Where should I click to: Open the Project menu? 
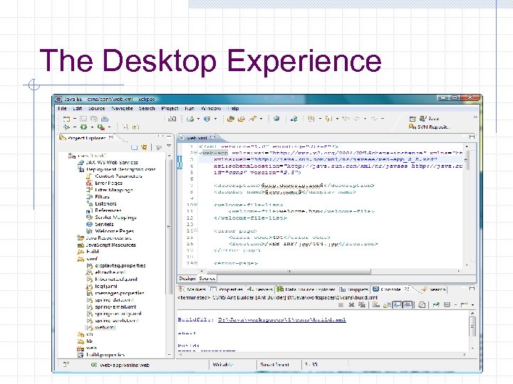170,108
